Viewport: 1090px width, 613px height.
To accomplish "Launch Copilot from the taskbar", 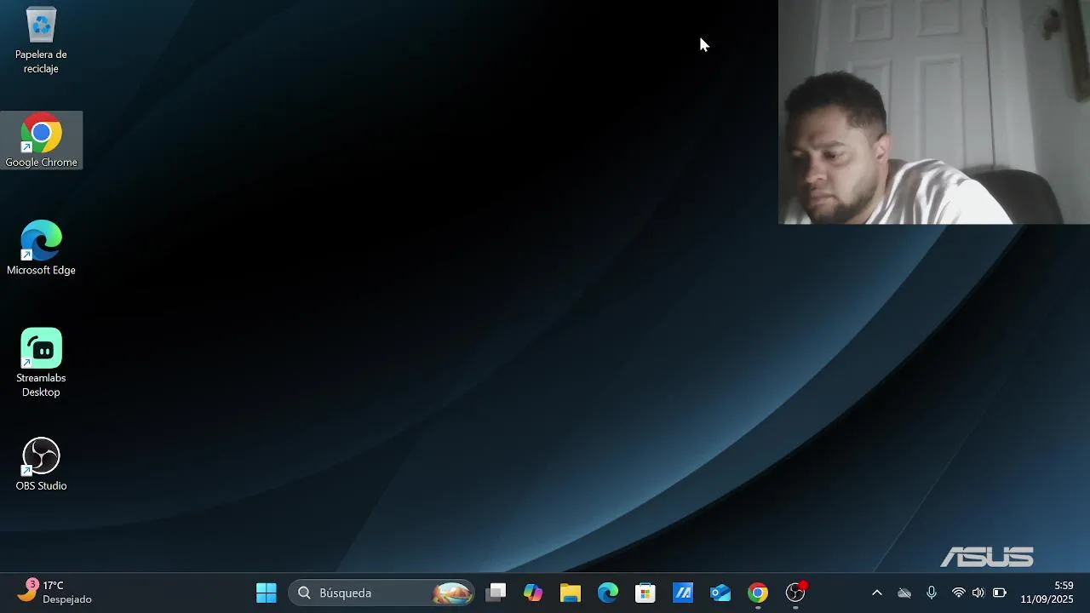I will [533, 593].
